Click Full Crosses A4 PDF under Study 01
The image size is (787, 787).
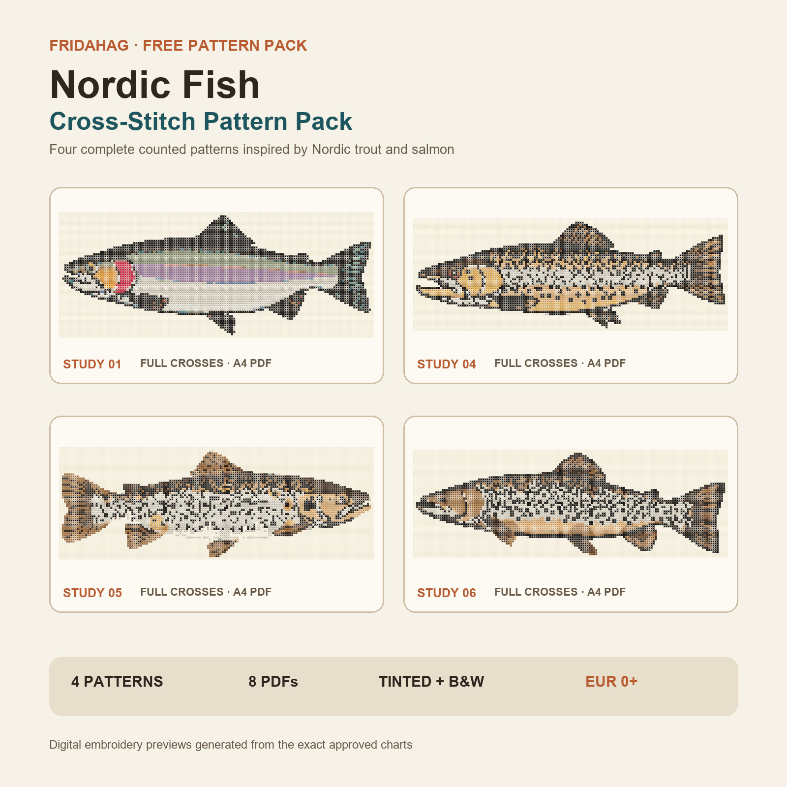(206, 363)
